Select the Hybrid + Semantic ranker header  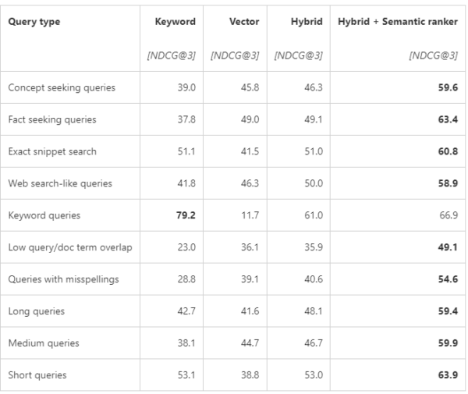tap(397, 22)
